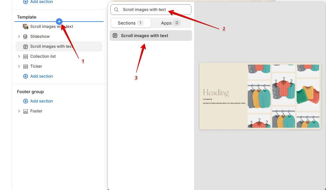The height and width of the screenshot is (190, 326).
Task: Select the highlighted Scroll images with text row
Action: 59,46
